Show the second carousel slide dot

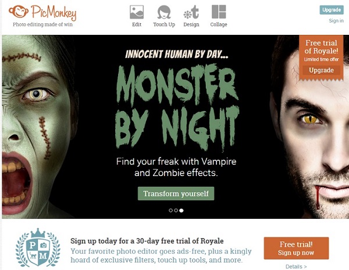click(x=176, y=210)
